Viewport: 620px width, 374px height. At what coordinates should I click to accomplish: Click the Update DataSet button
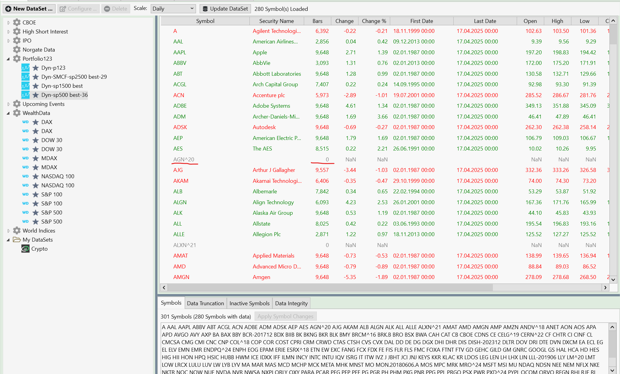click(225, 9)
